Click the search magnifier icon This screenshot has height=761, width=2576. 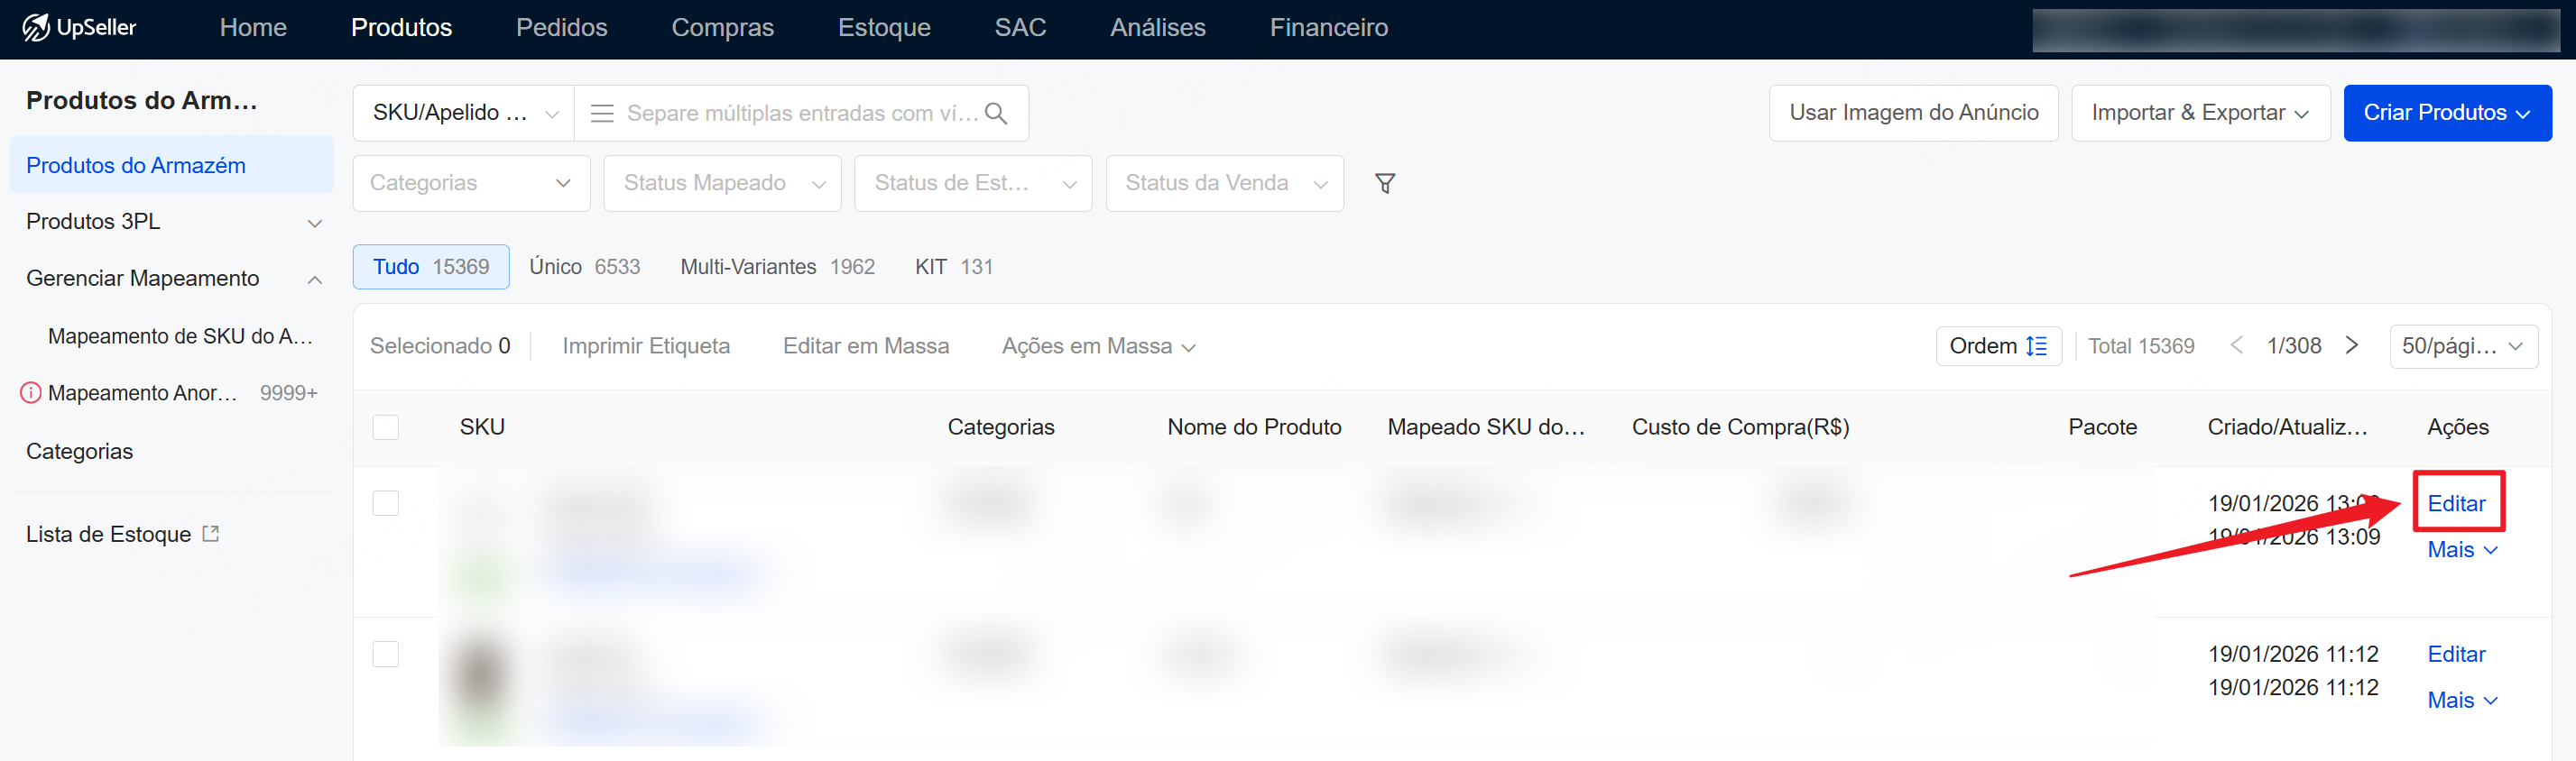point(995,114)
